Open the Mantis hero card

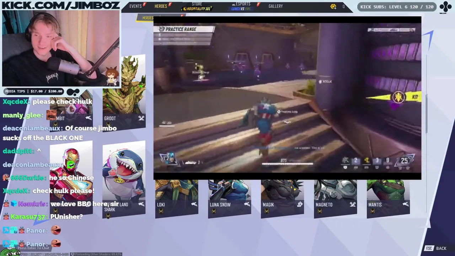coord(388,199)
